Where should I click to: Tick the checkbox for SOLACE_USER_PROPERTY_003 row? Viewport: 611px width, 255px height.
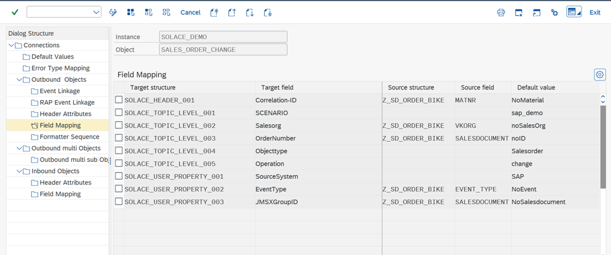coord(119,201)
